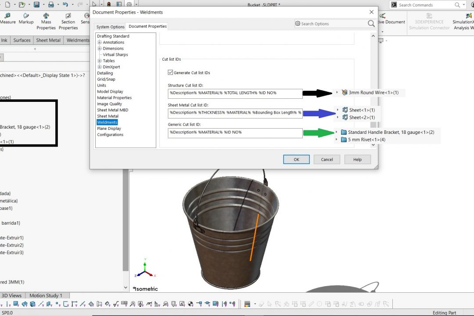Click the Undo arrow icon
Image resolution: width=474 pixels, height=316 pixels.
pyautogui.click(x=65, y=4)
